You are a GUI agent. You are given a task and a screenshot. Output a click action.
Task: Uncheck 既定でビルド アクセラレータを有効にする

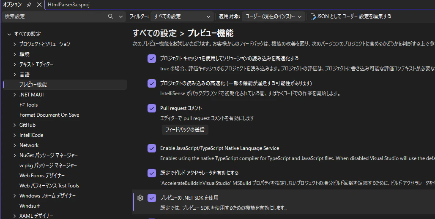pyautogui.click(x=152, y=173)
